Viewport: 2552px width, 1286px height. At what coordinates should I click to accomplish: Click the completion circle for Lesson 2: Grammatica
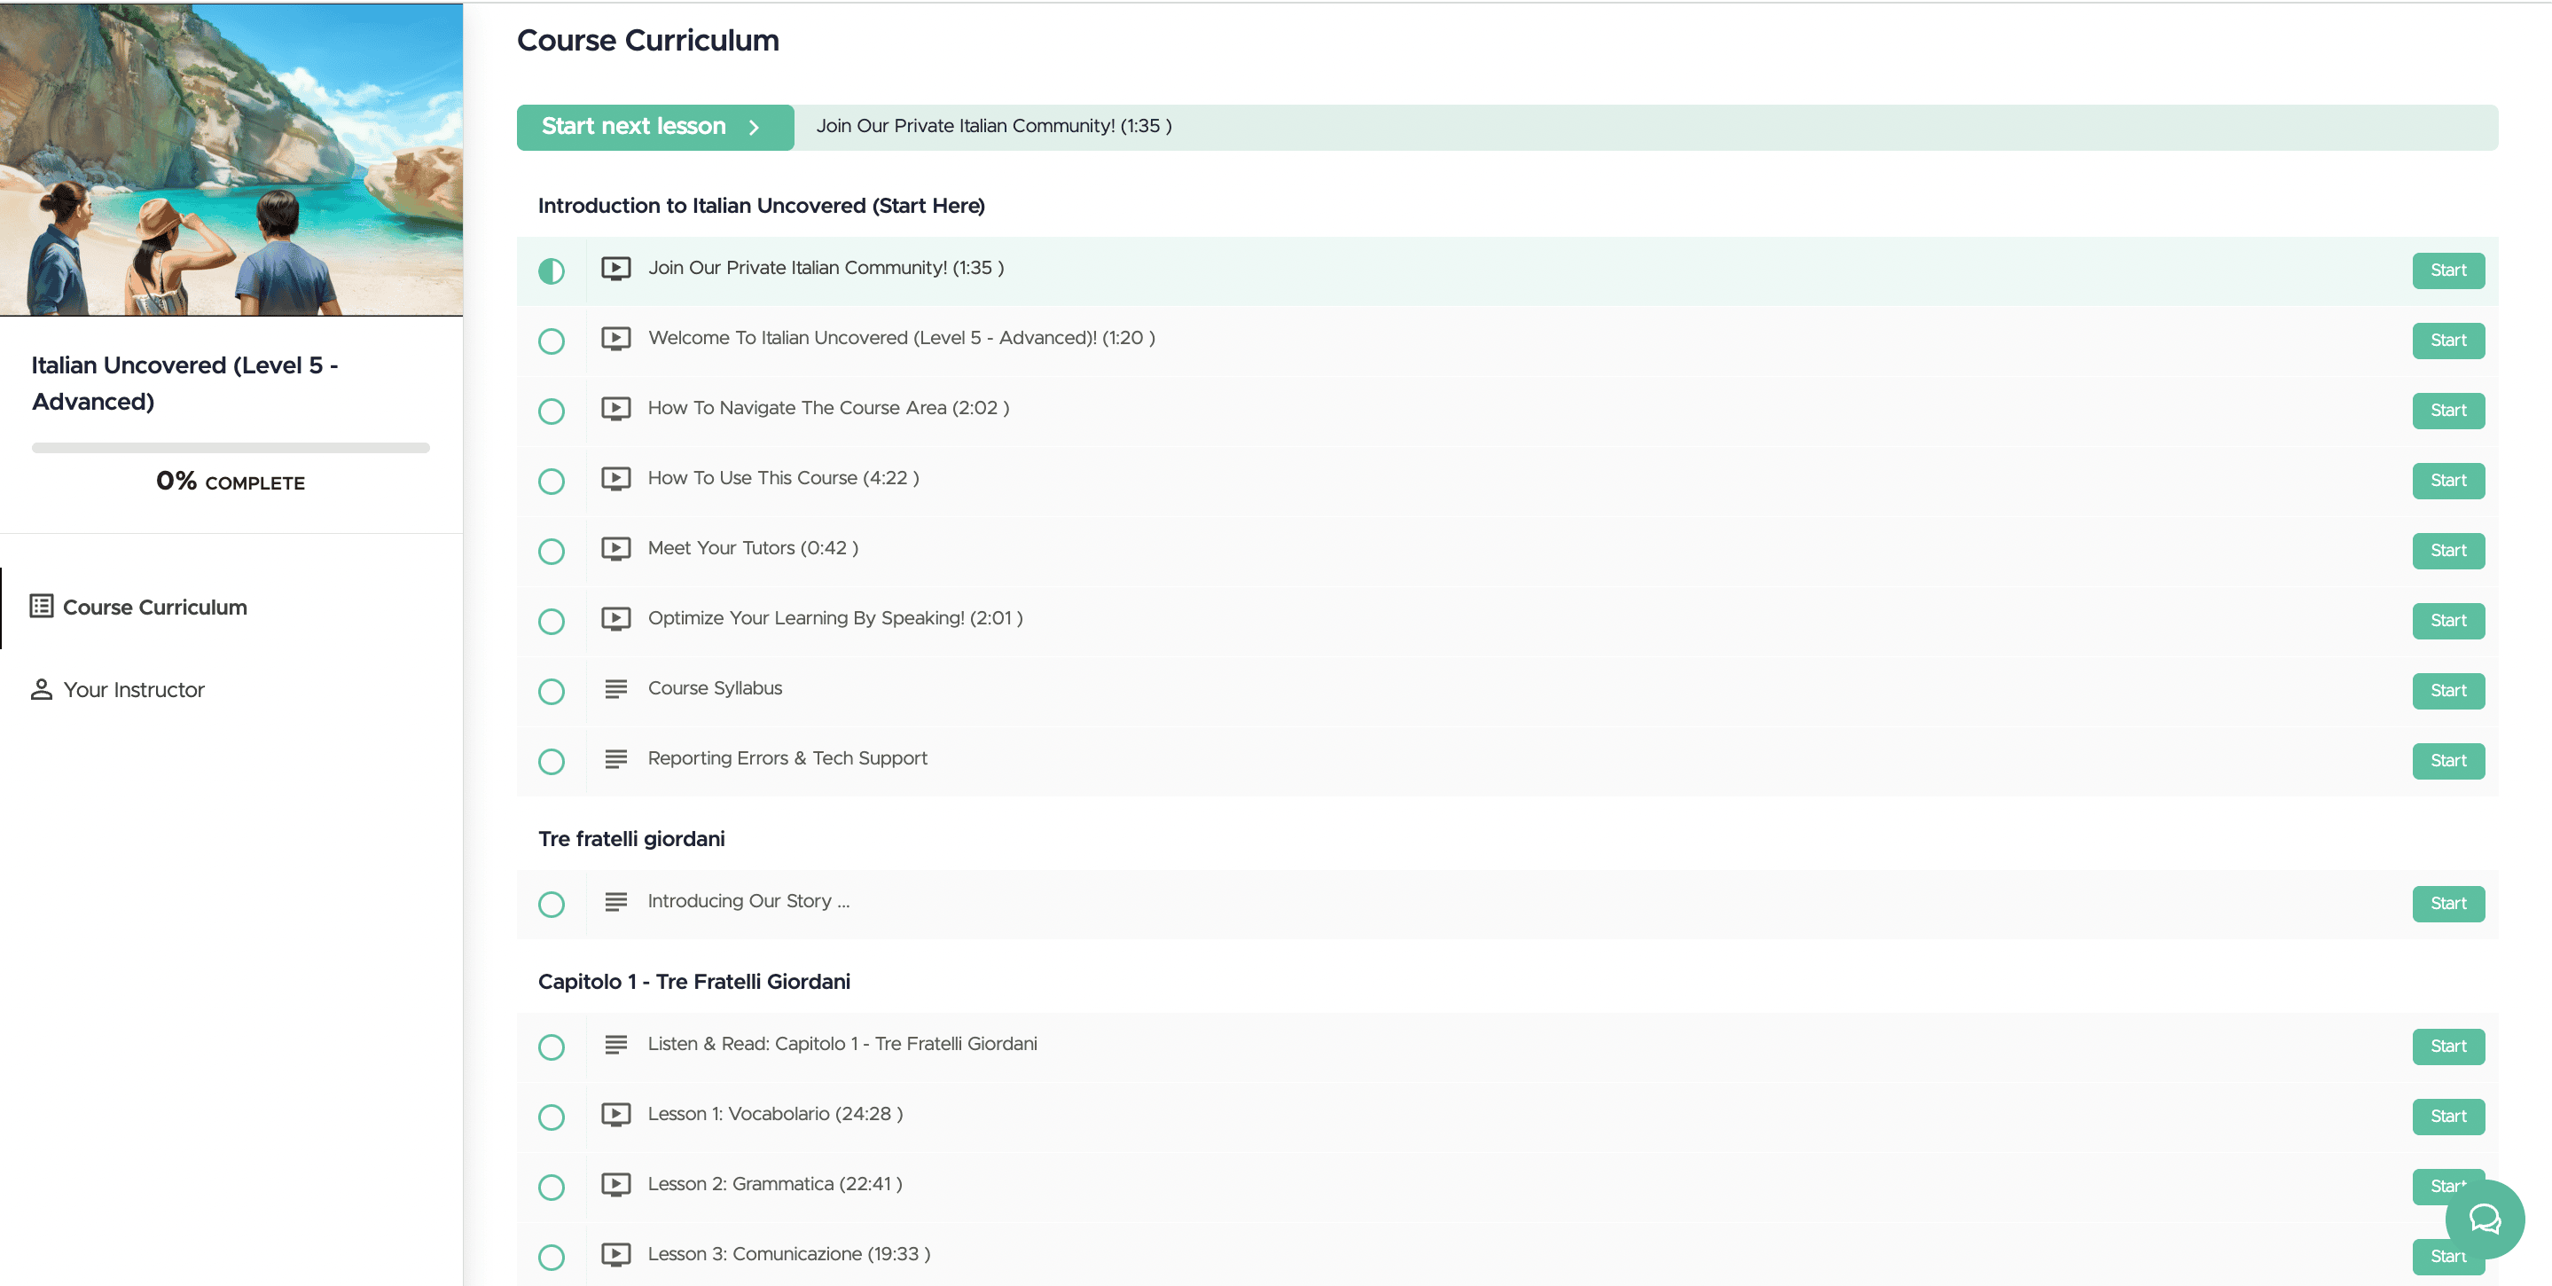(551, 1187)
